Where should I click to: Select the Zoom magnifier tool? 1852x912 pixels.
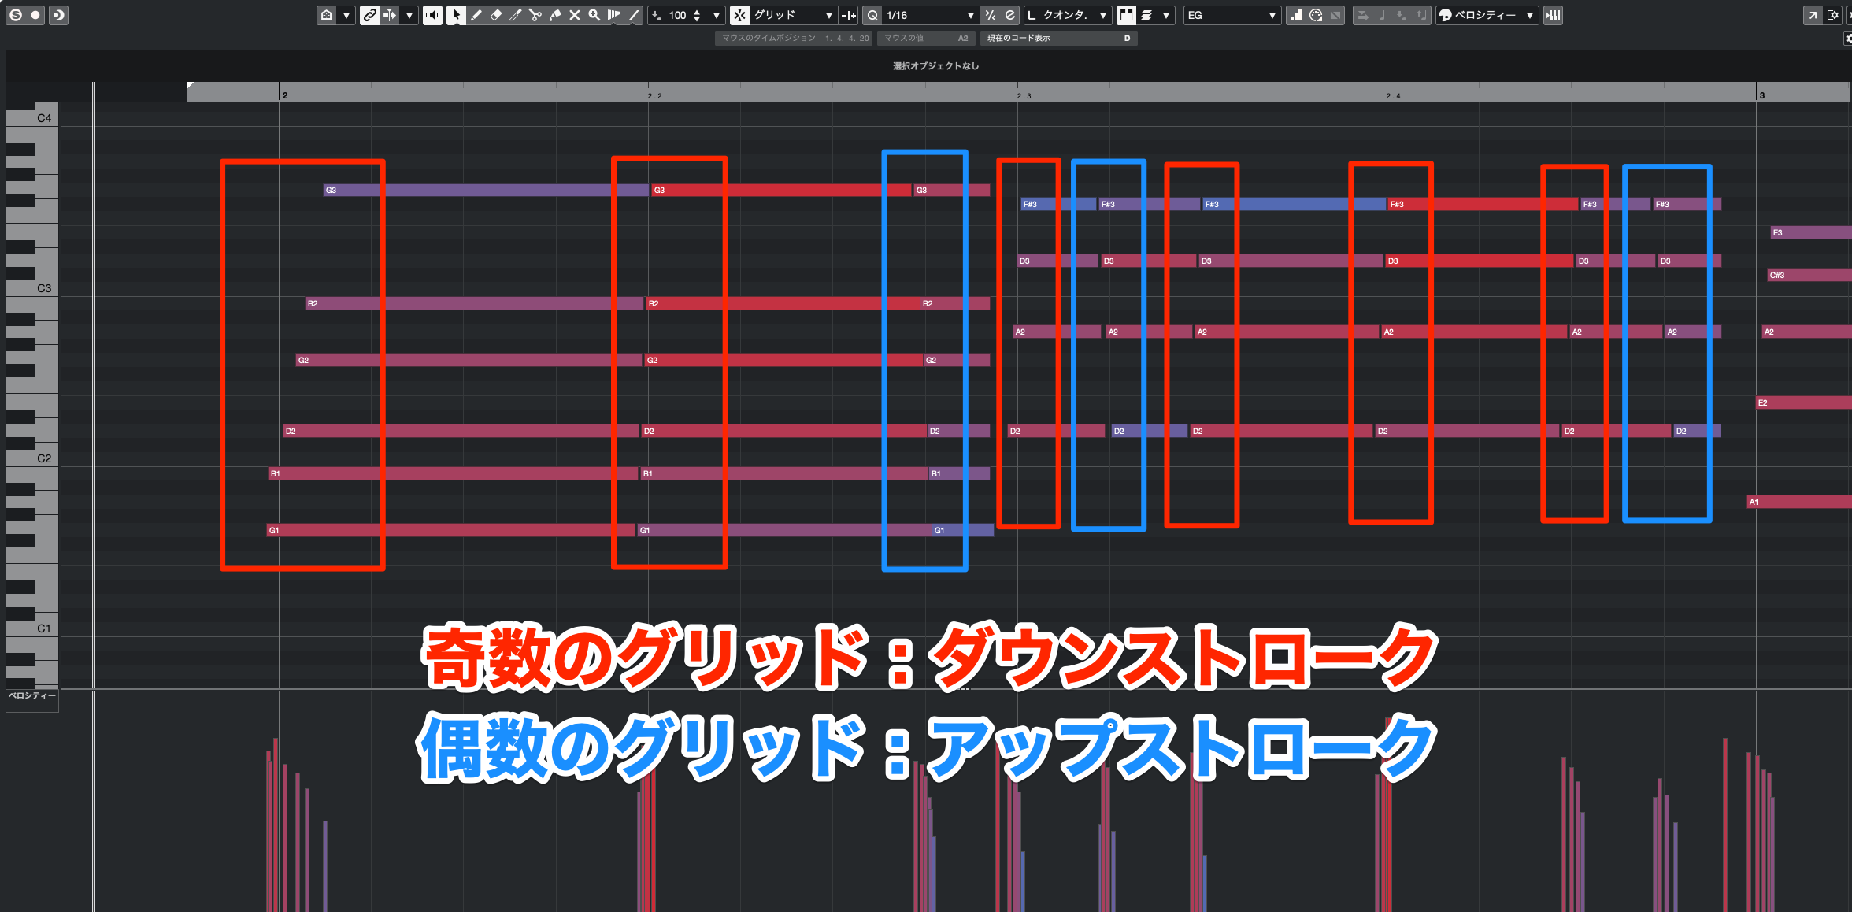594,15
